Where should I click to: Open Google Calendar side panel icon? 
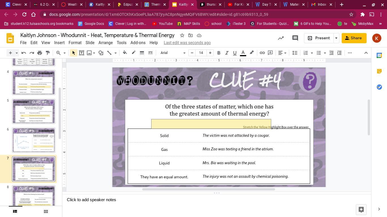click(379, 56)
